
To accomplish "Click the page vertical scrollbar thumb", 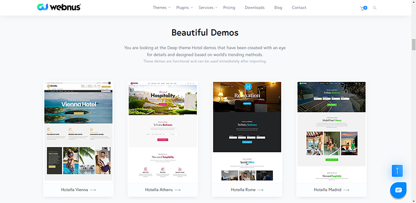I will [x=413, y=45].
